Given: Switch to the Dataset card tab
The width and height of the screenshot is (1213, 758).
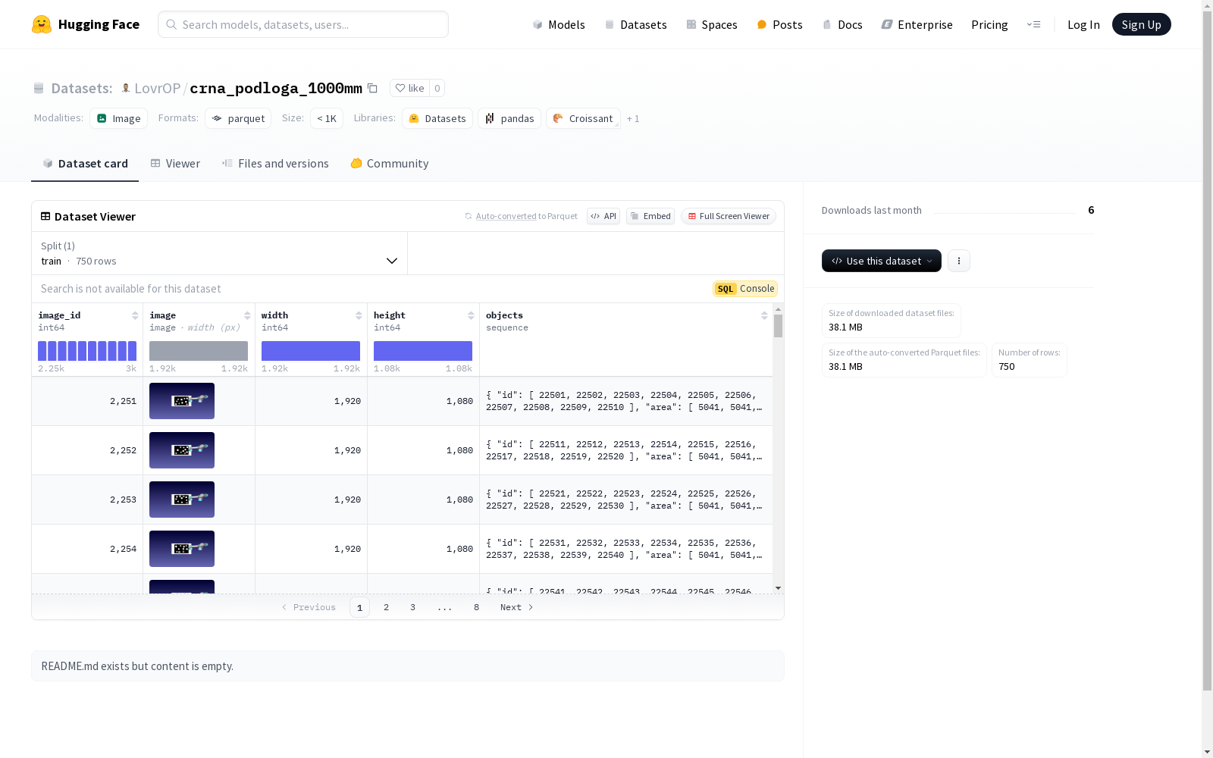Looking at the screenshot, I should point(85,164).
